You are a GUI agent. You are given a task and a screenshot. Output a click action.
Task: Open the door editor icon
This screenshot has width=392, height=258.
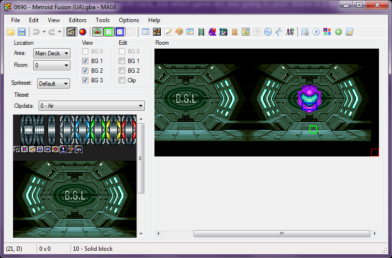point(235,32)
